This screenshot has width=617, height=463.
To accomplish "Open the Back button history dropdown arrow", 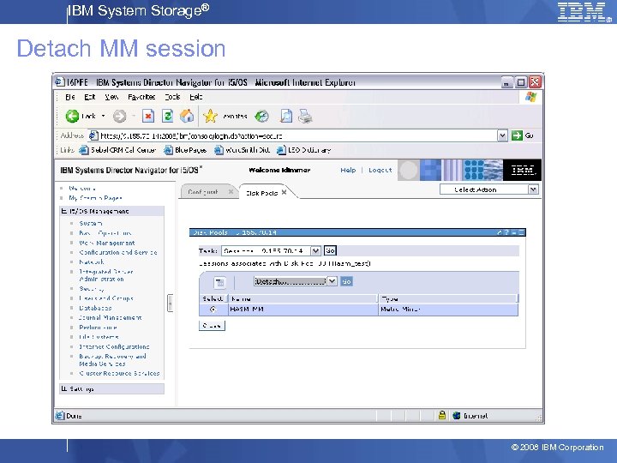I will (x=103, y=116).
